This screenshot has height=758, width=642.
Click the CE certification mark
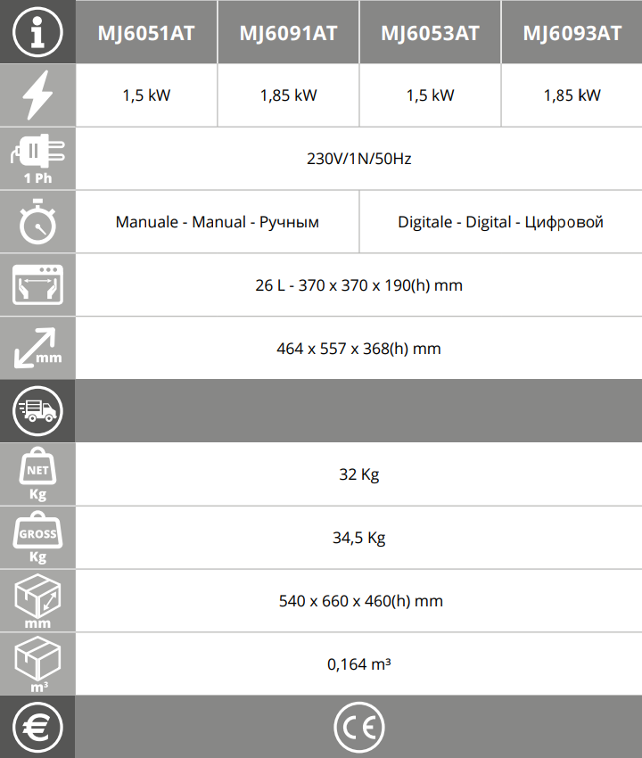tap(358, 728)
